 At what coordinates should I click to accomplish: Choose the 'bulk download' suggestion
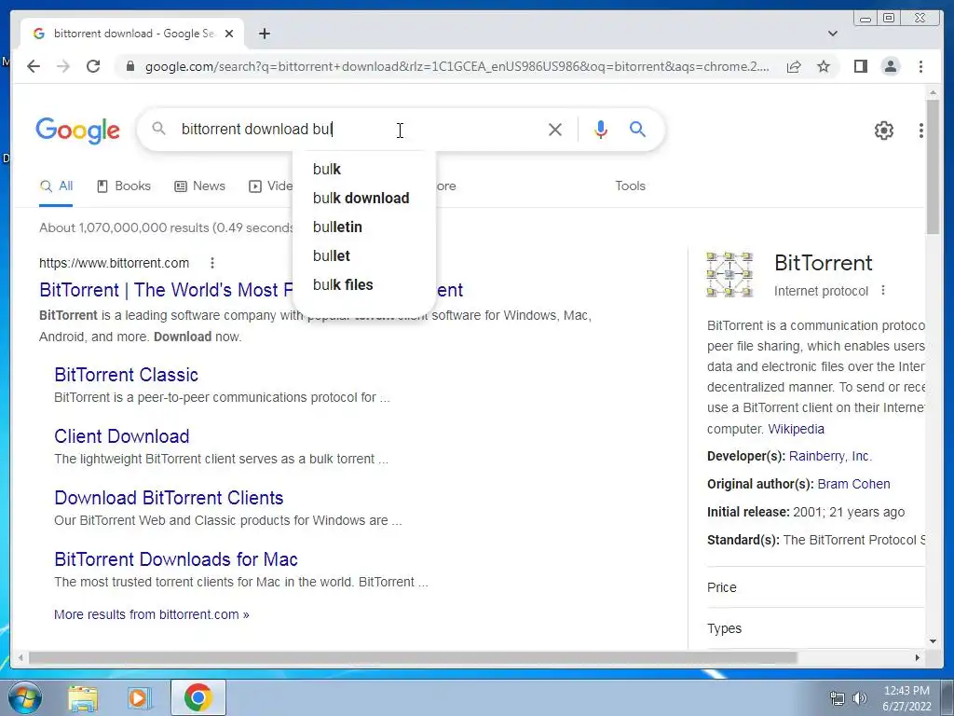pos(364,198)
